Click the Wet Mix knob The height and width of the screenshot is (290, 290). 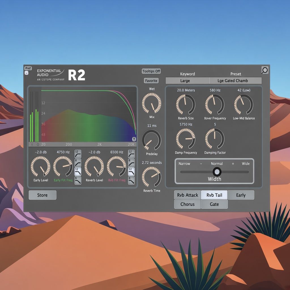tap(152, 103)
